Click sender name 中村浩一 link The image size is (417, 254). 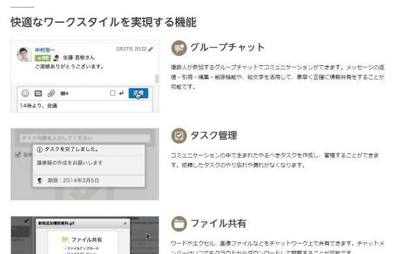pyautogui.click(x=45, y=50)
